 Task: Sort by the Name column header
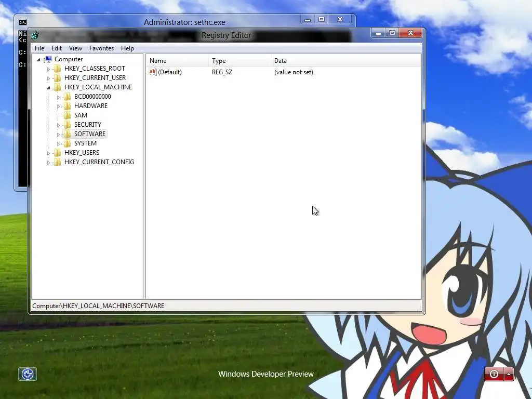coord(178,61)
